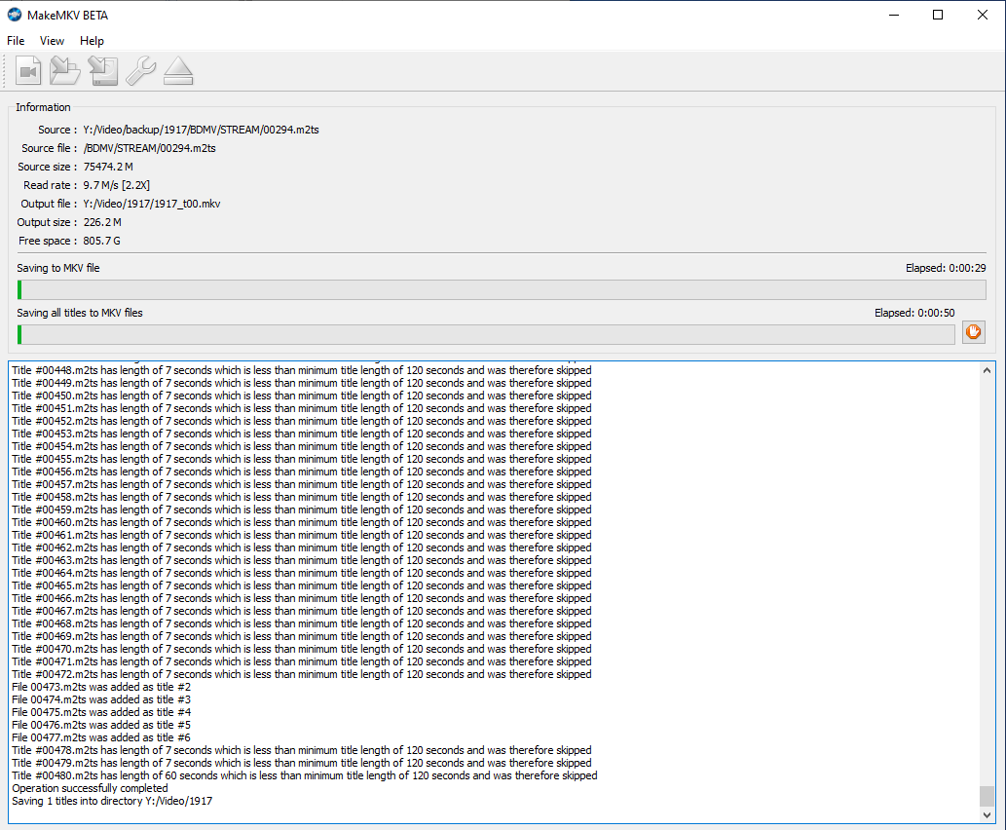1006x830 pixels.
Task: Click the Open video file toolbar icon
Action: tap(28, 71)
